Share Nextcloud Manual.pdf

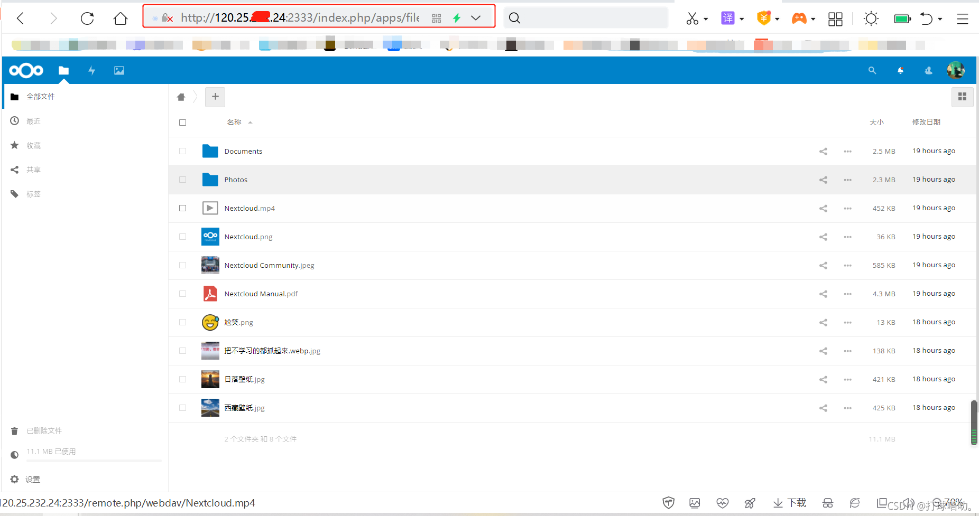click(x=823, y=294)
